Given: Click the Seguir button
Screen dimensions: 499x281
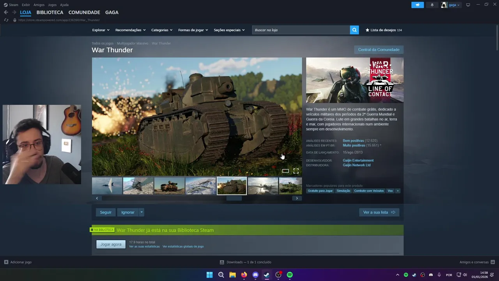Looking at the screenshot, I should (x=106, y=212).
